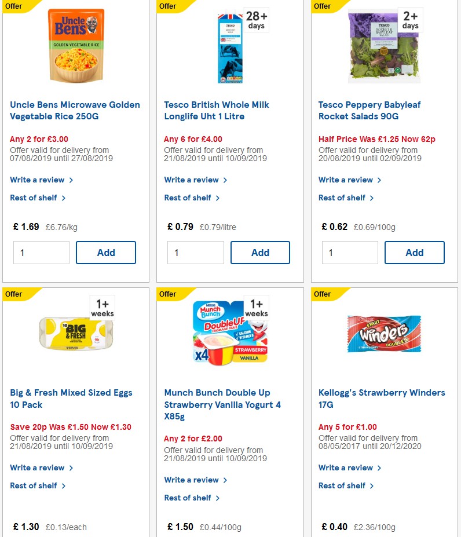Click the Tesco Whole Milk product image
The image size is (461, 537).
pyautogui.click(x=229, y=46)
